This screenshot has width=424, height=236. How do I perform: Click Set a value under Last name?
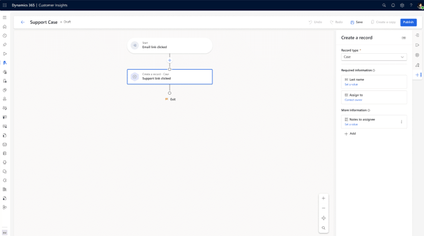pos(351,85)
